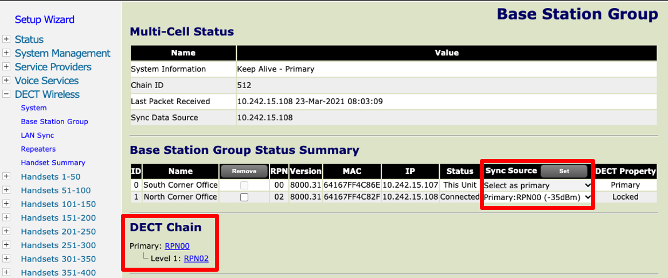This screenshot has width=668, height=278.
Task: Expand the Handsets 151-200 node
Action: pos(6,217)
